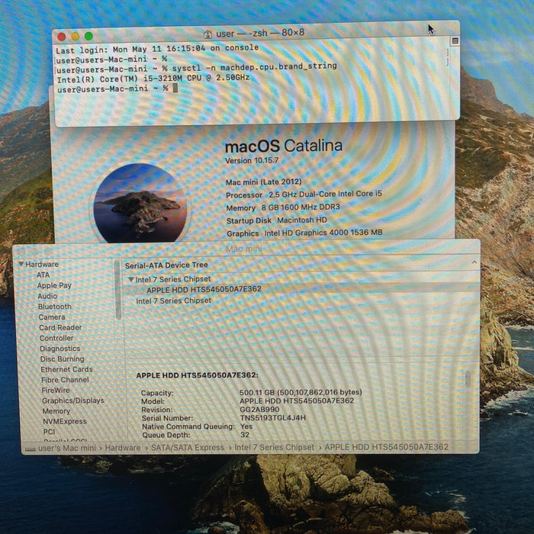Collapse the Serial-ATA Device Tree header chevron
This screenshot has height=534, width=534.
pos(474,262)
